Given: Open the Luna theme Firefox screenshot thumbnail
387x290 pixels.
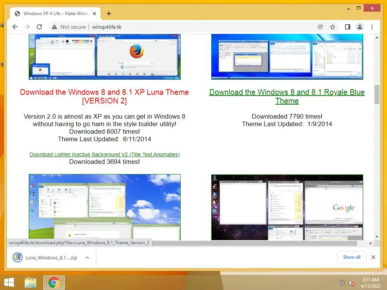Looking at the screenshot, I should [x=105, y=57].
